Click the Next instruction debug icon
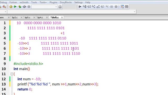 (102, 7)
